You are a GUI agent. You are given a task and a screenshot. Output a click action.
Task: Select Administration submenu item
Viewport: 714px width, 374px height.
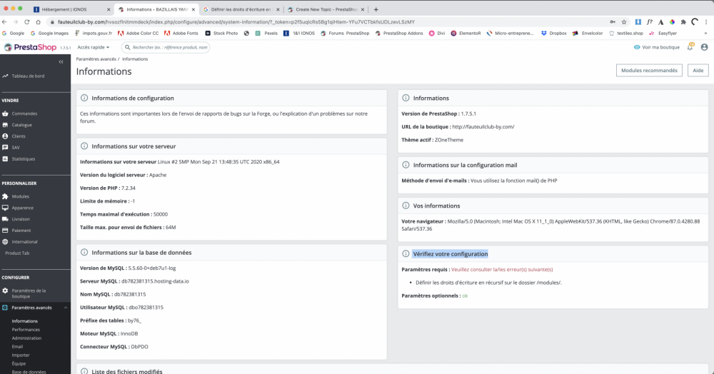tap(26, 338)
